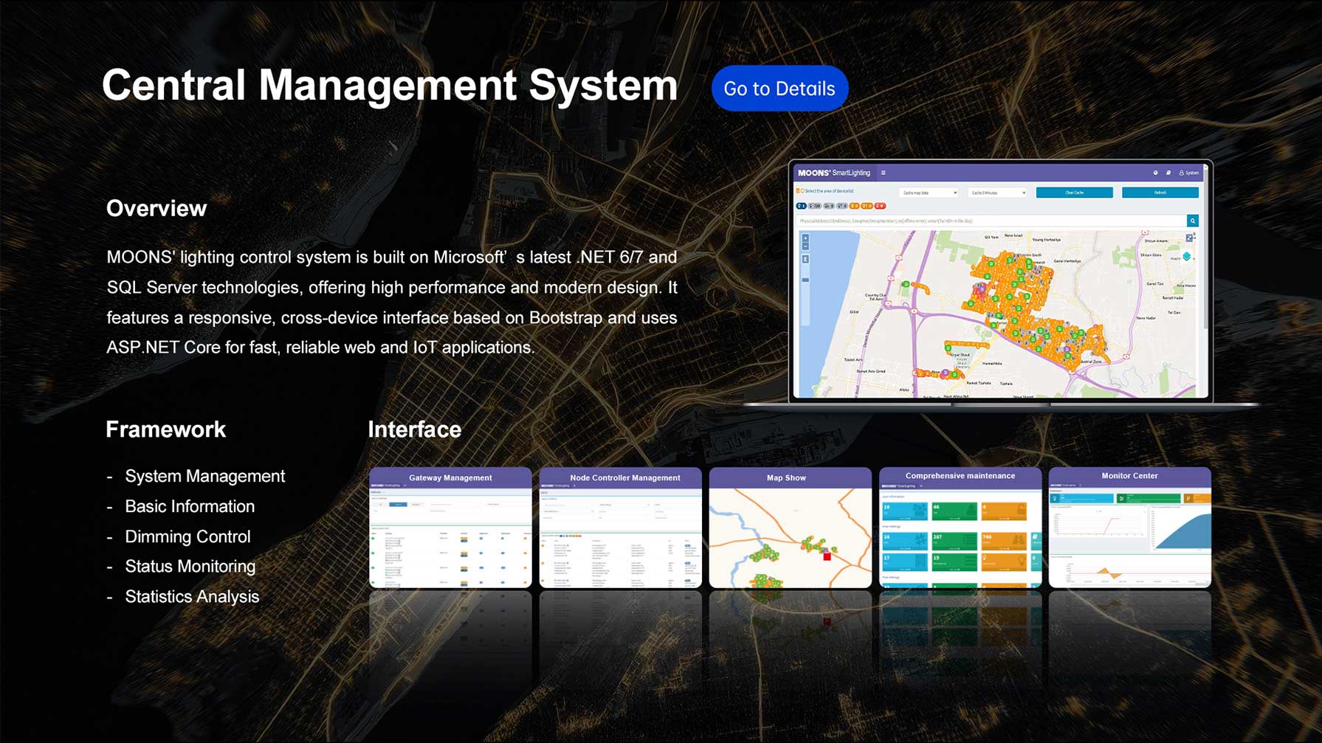1322x743 pixels.
Task: Click the Go to Details button
Action: click(779, 88)
